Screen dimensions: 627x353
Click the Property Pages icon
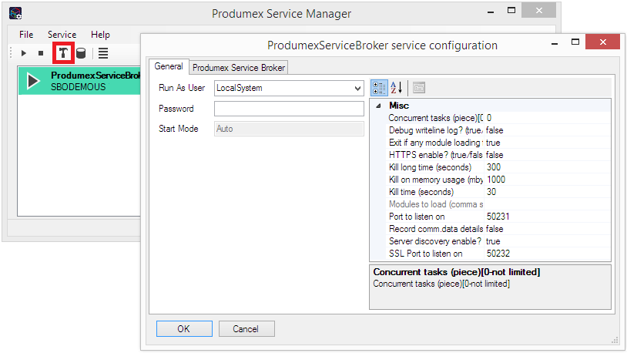(x=420, y=88)
